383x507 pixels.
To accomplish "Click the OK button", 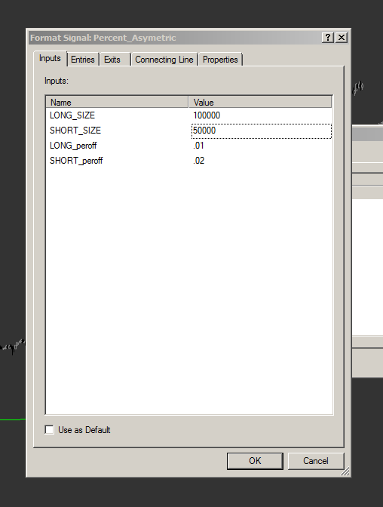I will point(255,461).
